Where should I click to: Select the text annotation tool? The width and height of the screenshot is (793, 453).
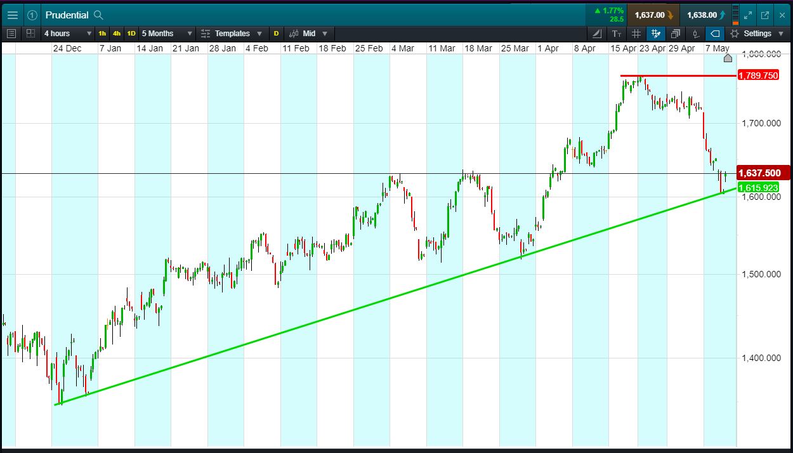click(x=617, y=34)
